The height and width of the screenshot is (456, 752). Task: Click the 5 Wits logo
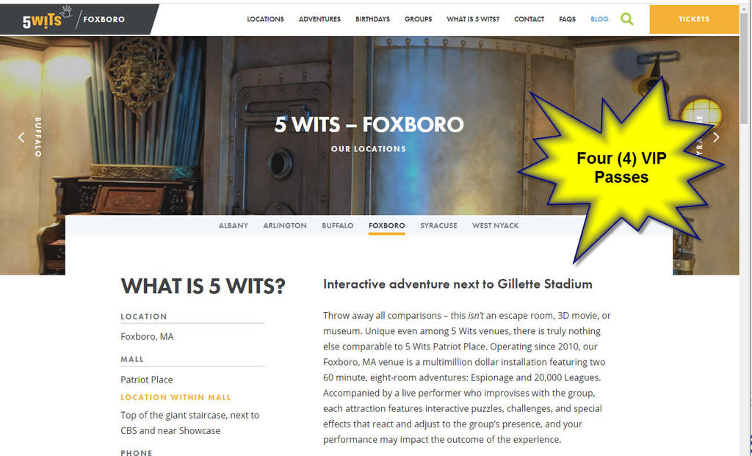[47, 18]
